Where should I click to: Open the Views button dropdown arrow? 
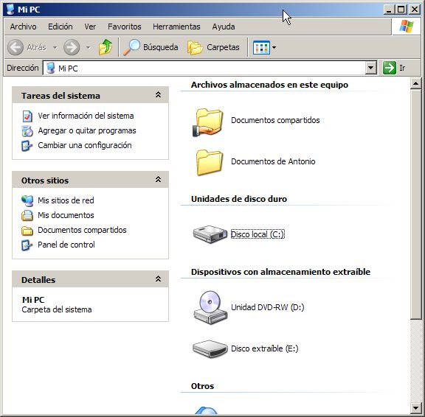pos(274,48)
